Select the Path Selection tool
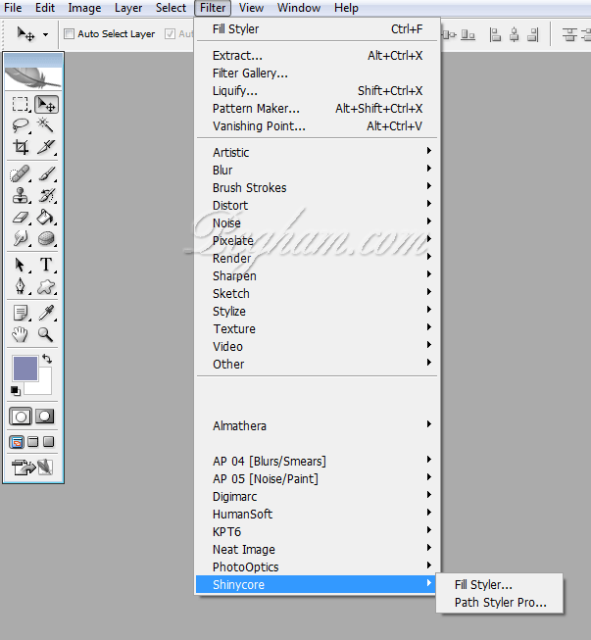Image resolution: width=591 pixels, height=640 pixels. point(21,265)
